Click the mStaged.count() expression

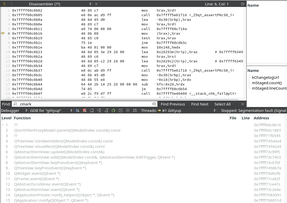coord(267,83)
